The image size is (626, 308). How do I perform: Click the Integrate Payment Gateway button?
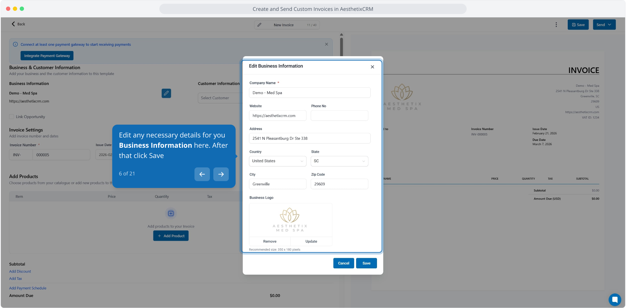(x=47, y=56)
